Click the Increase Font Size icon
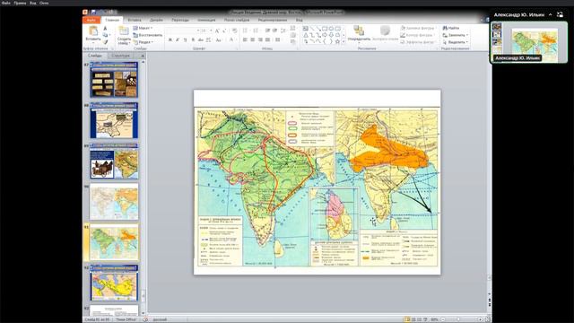Screen dimensions: 574x323 pyautogui.click(x=217, y=31)
